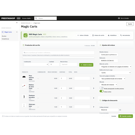Open the Tema de la página de destino dropdown
Screen dimensions: 135x135
point(113,79)
